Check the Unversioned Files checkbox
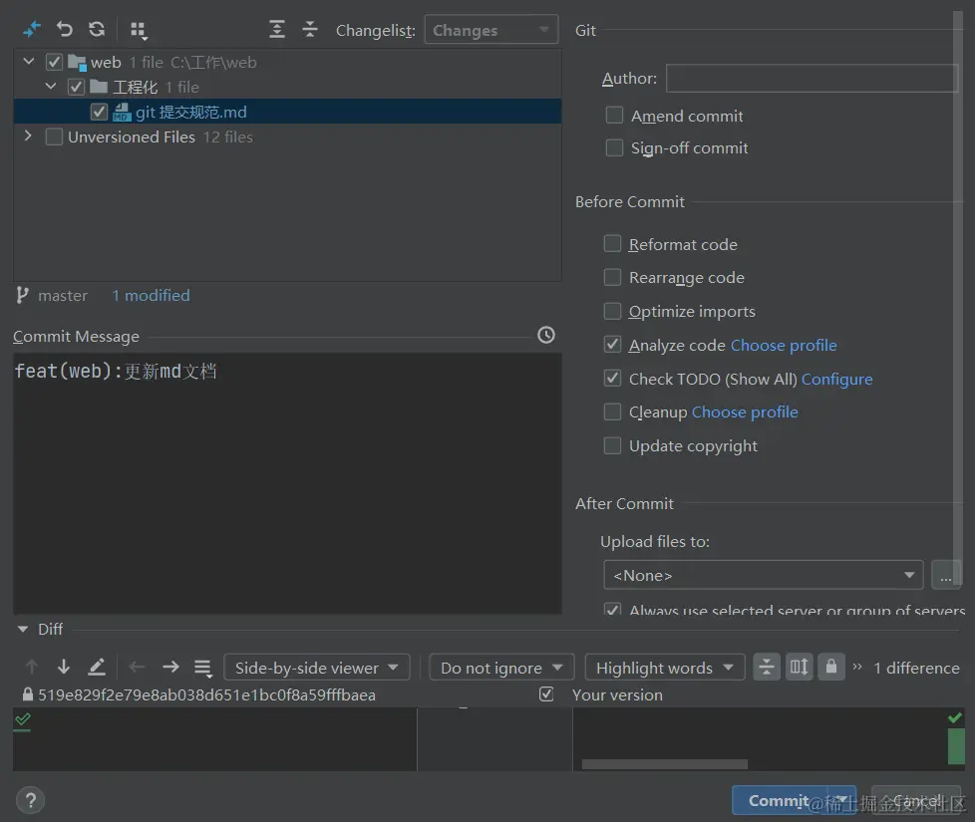975x822 pixels. [54, 137]
